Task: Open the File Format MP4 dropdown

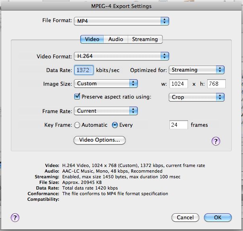Action: 121,21
